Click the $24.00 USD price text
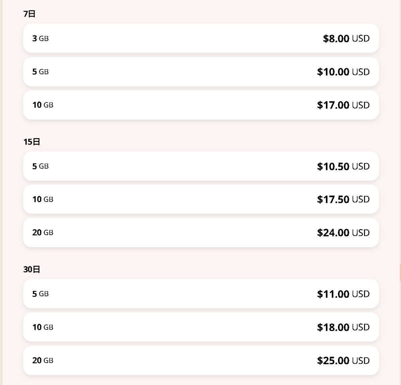401x385 pixels. click(343, 233)
